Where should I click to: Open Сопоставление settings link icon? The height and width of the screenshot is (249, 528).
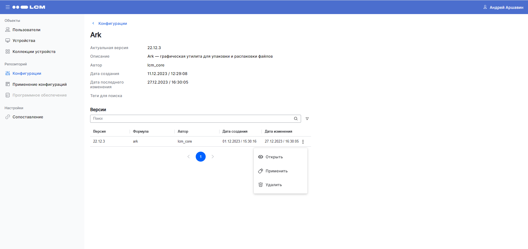[8, 117]
